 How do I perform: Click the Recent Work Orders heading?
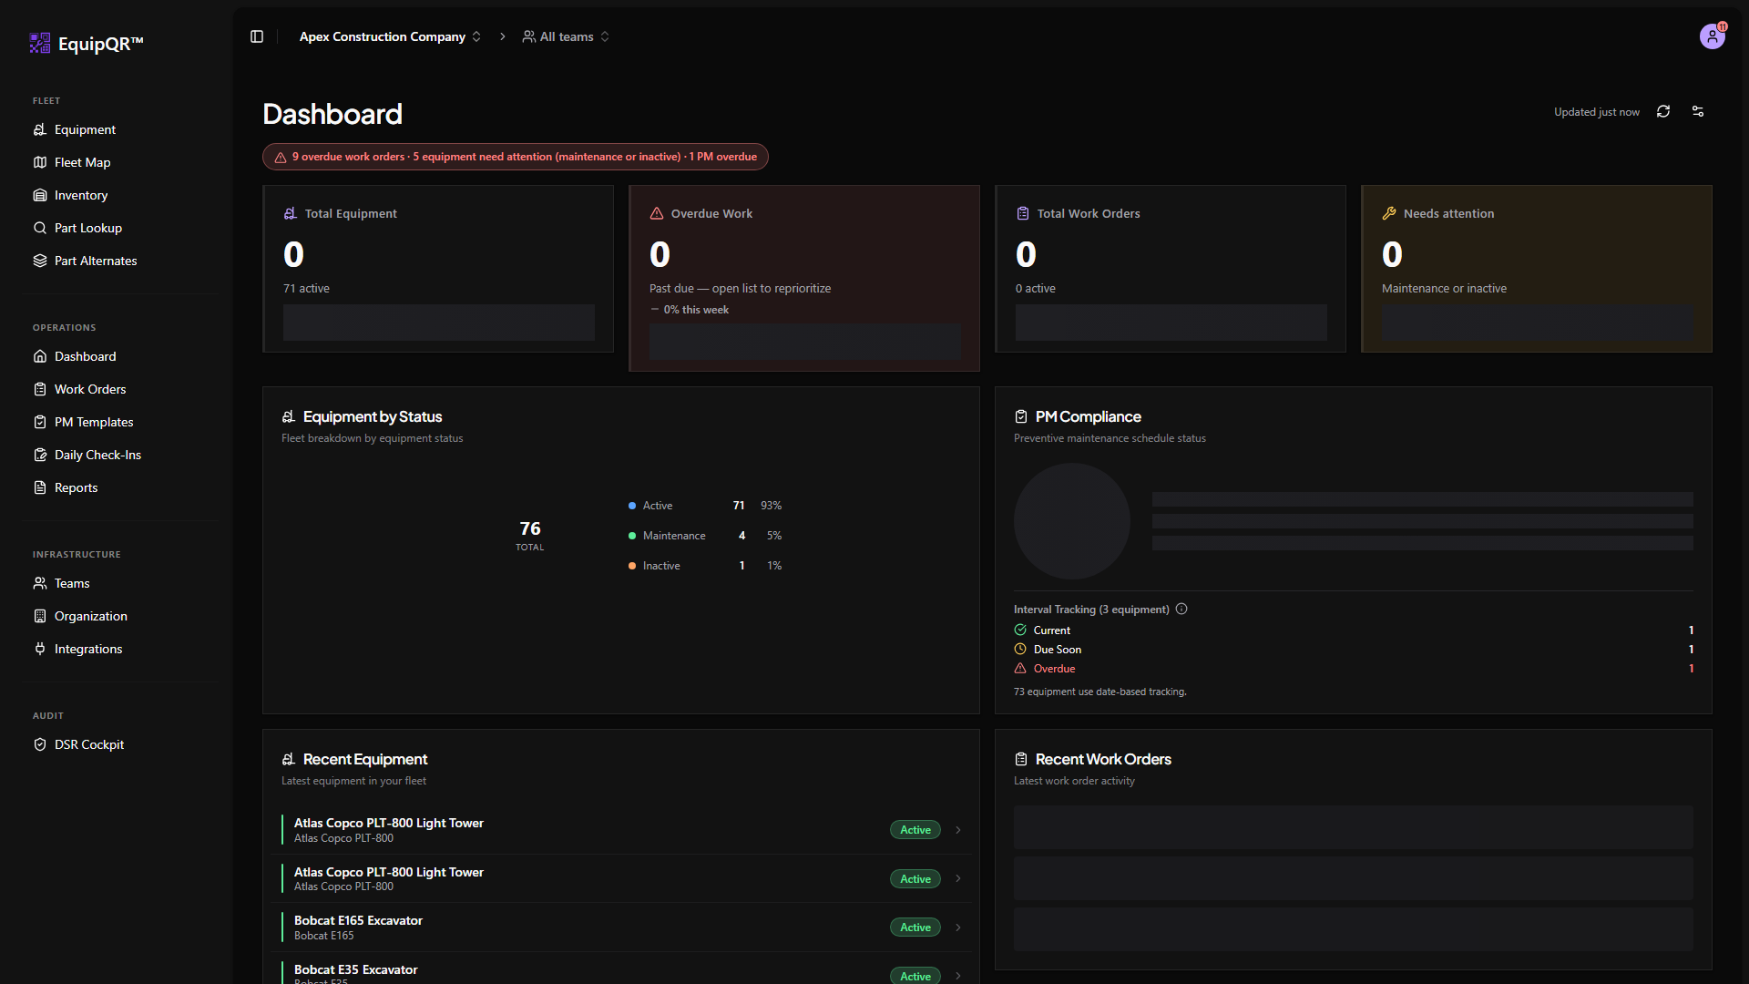click(1103, 759)
